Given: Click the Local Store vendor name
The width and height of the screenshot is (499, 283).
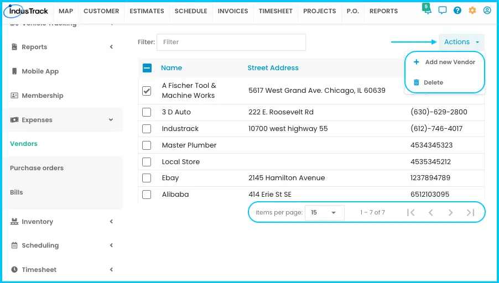Looking at the screenshot, I should click(181, 161).
